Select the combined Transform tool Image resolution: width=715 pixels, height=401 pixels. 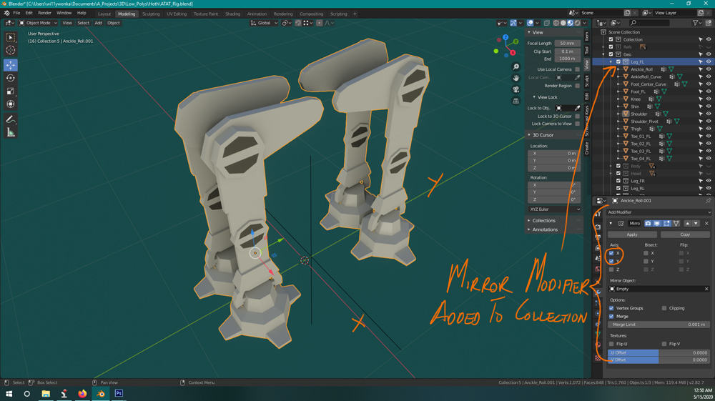(x=11, y=104)
